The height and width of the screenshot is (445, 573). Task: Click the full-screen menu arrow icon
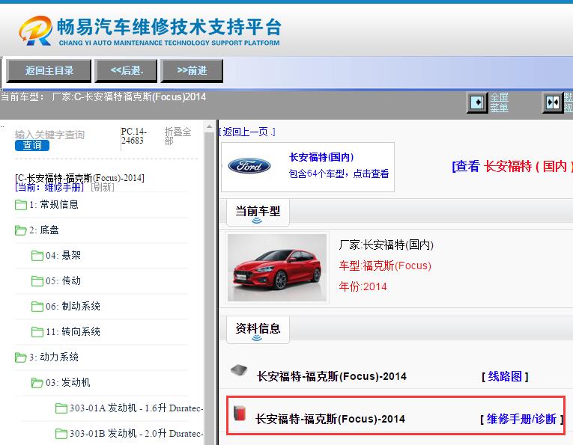pyautogui.click(x=477, y=102)
